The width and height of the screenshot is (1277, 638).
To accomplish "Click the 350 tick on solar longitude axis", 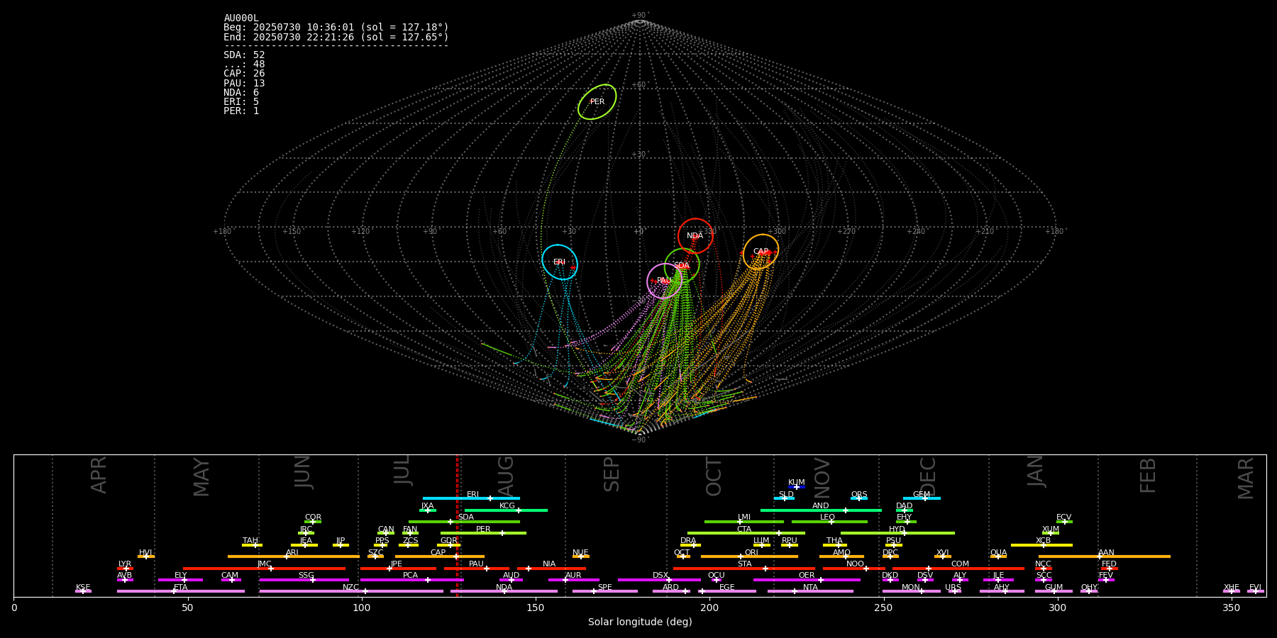I will point(1231,608).
